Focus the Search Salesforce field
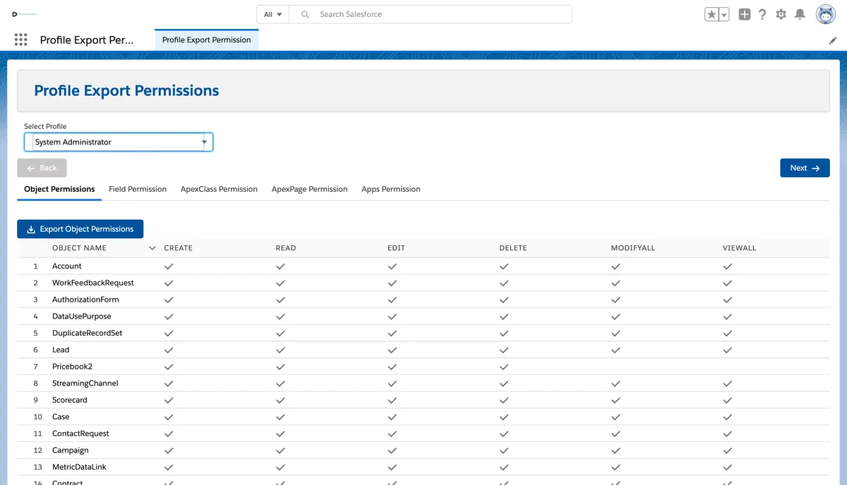Screen dimensions: 847x485 tap(431, 14)
